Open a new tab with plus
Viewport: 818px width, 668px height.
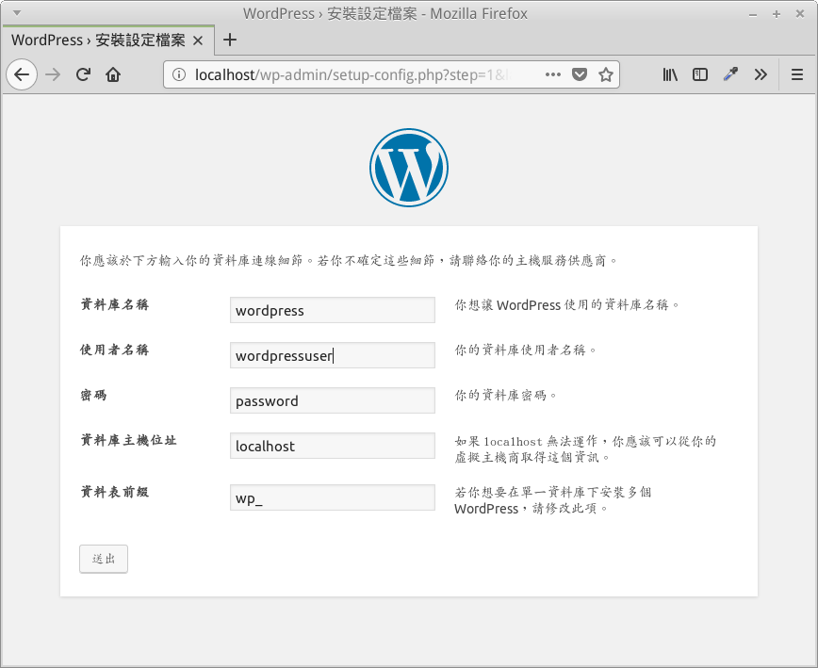pos(230,41)
